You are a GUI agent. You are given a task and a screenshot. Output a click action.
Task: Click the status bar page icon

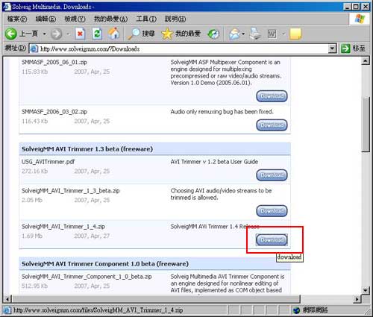[x=7, y=310]
